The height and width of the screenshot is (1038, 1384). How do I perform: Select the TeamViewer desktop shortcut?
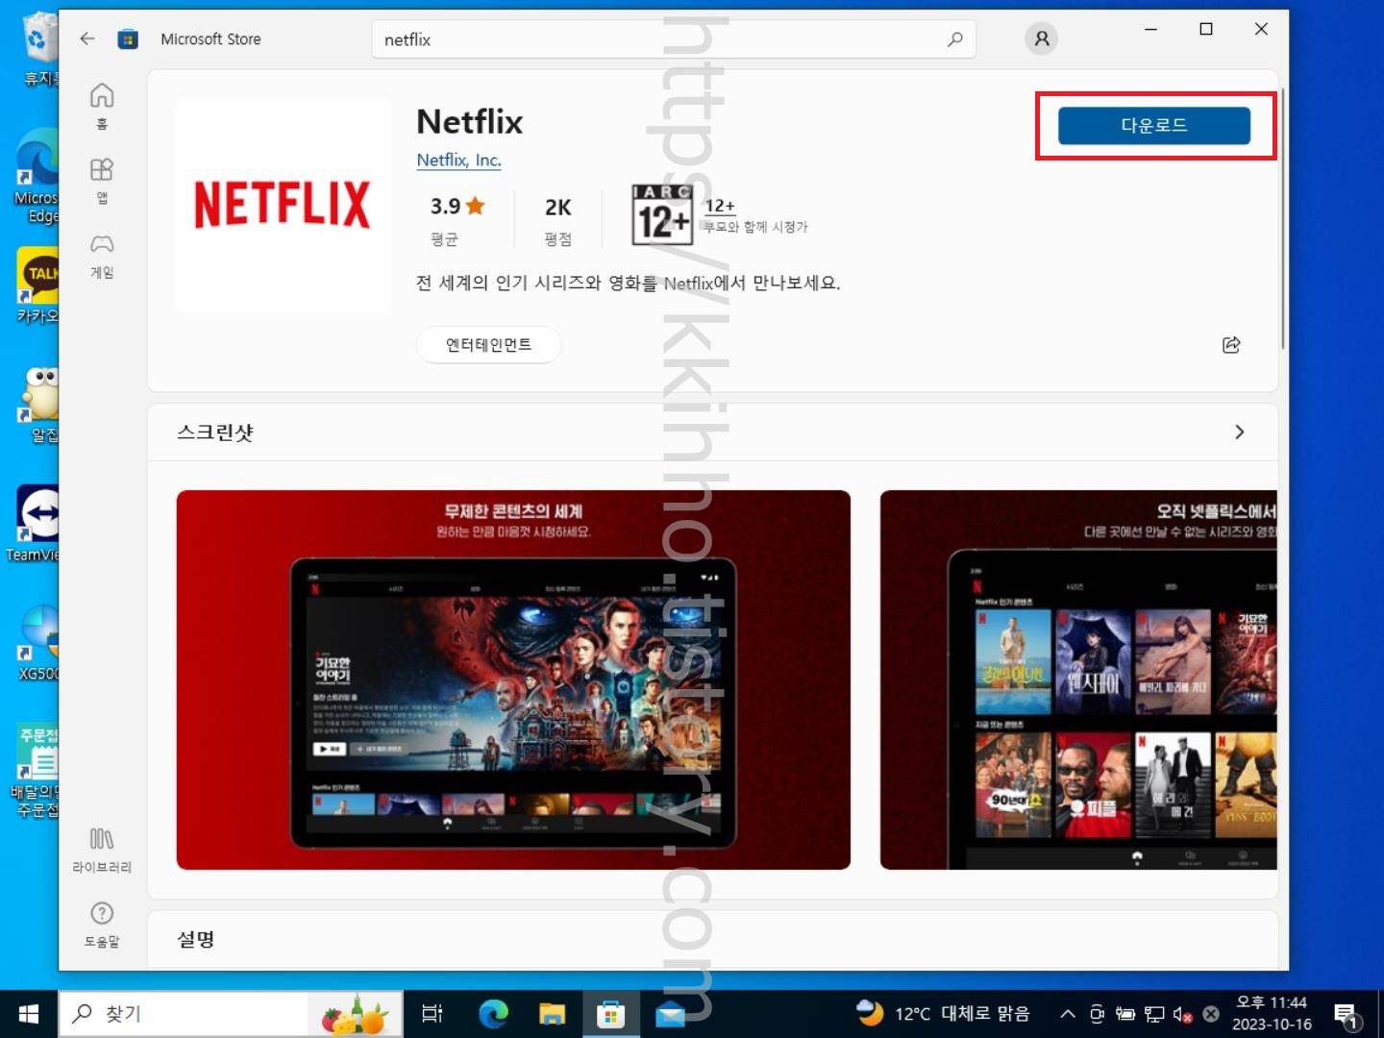33,524
